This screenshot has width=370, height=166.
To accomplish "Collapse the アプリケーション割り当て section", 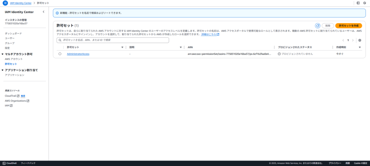I will pyautogui.click(x=3, y=70).
